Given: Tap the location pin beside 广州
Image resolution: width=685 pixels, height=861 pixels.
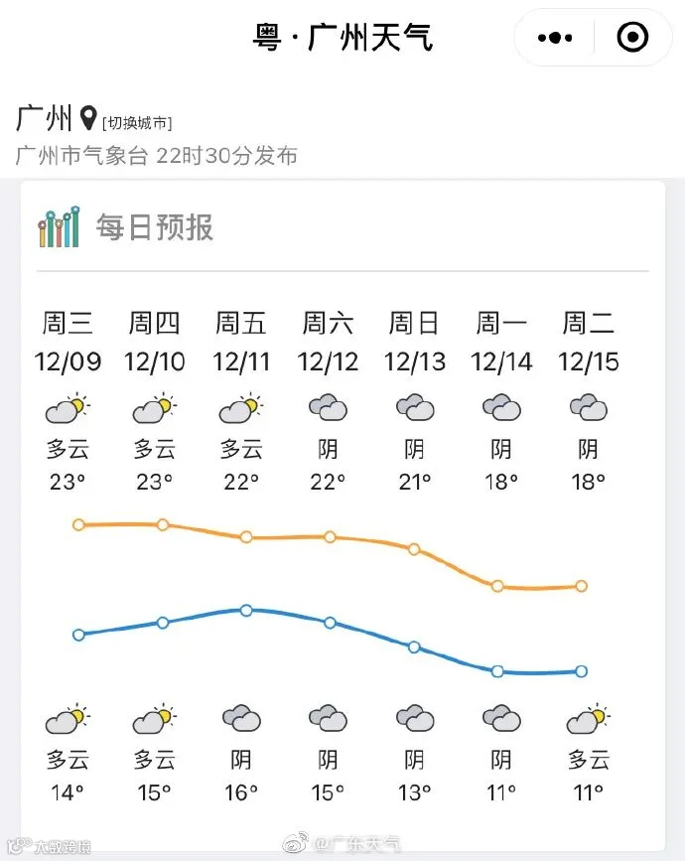Looking at the screenshot, I should tap(87, 118).
